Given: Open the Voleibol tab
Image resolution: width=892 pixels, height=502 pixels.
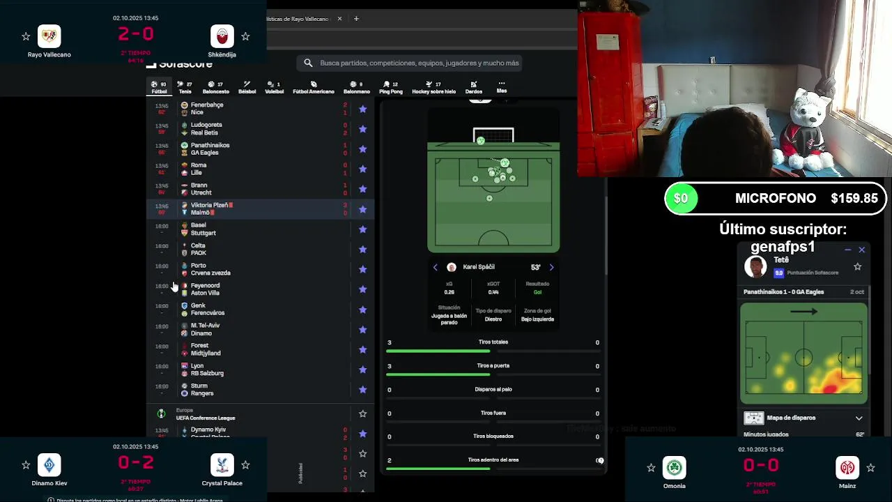Looking at the screenshot, I should (274, 87).
